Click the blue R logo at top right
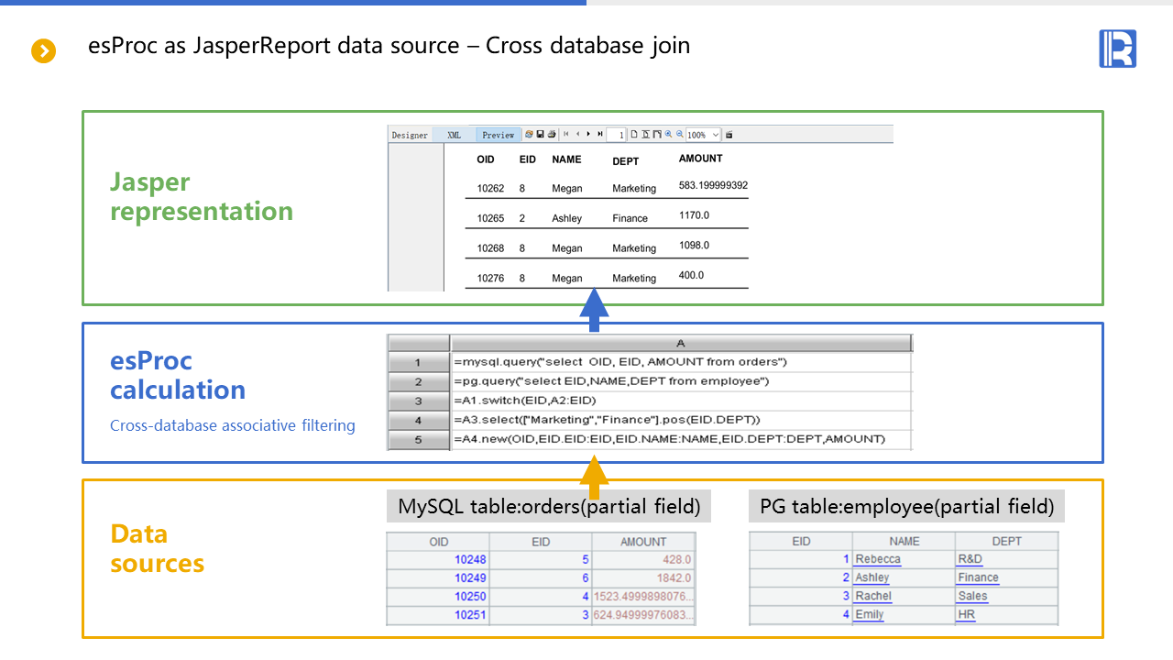The width and height of the screenshot is (1173, 660). pos(1117,49)
